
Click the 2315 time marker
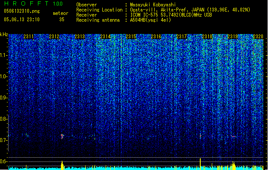[x=131, y=37]
